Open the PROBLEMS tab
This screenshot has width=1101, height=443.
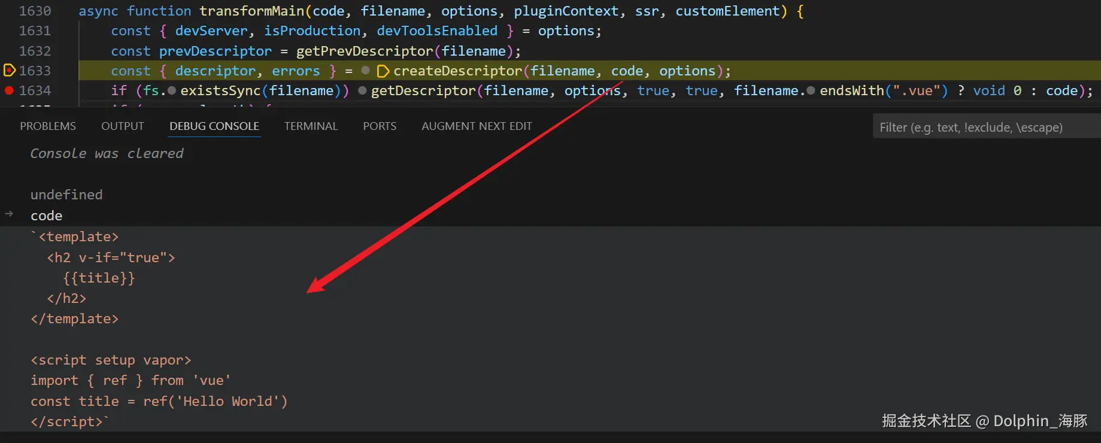(x=48, y=126)
